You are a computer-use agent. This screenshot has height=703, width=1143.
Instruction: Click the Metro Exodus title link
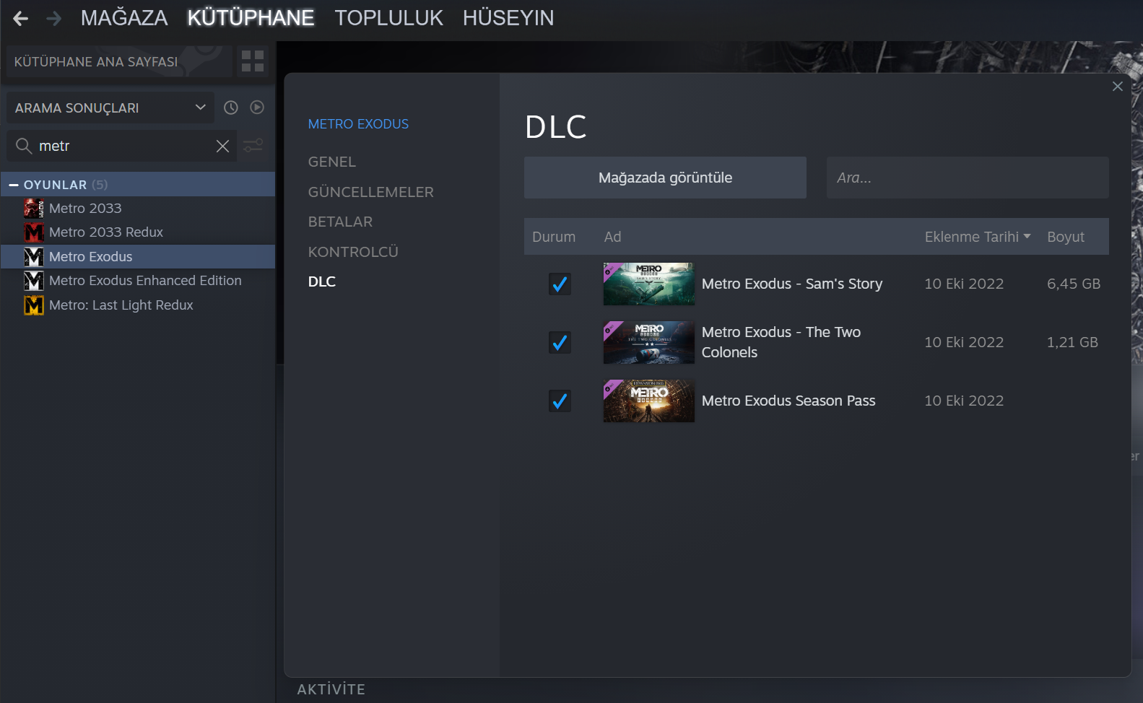[358, 124]
